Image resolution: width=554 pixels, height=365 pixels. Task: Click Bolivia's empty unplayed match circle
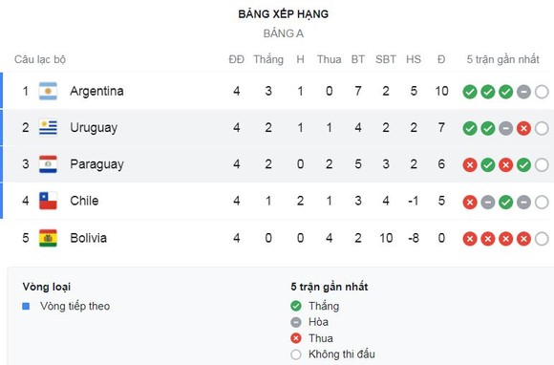tap(542, 239)
